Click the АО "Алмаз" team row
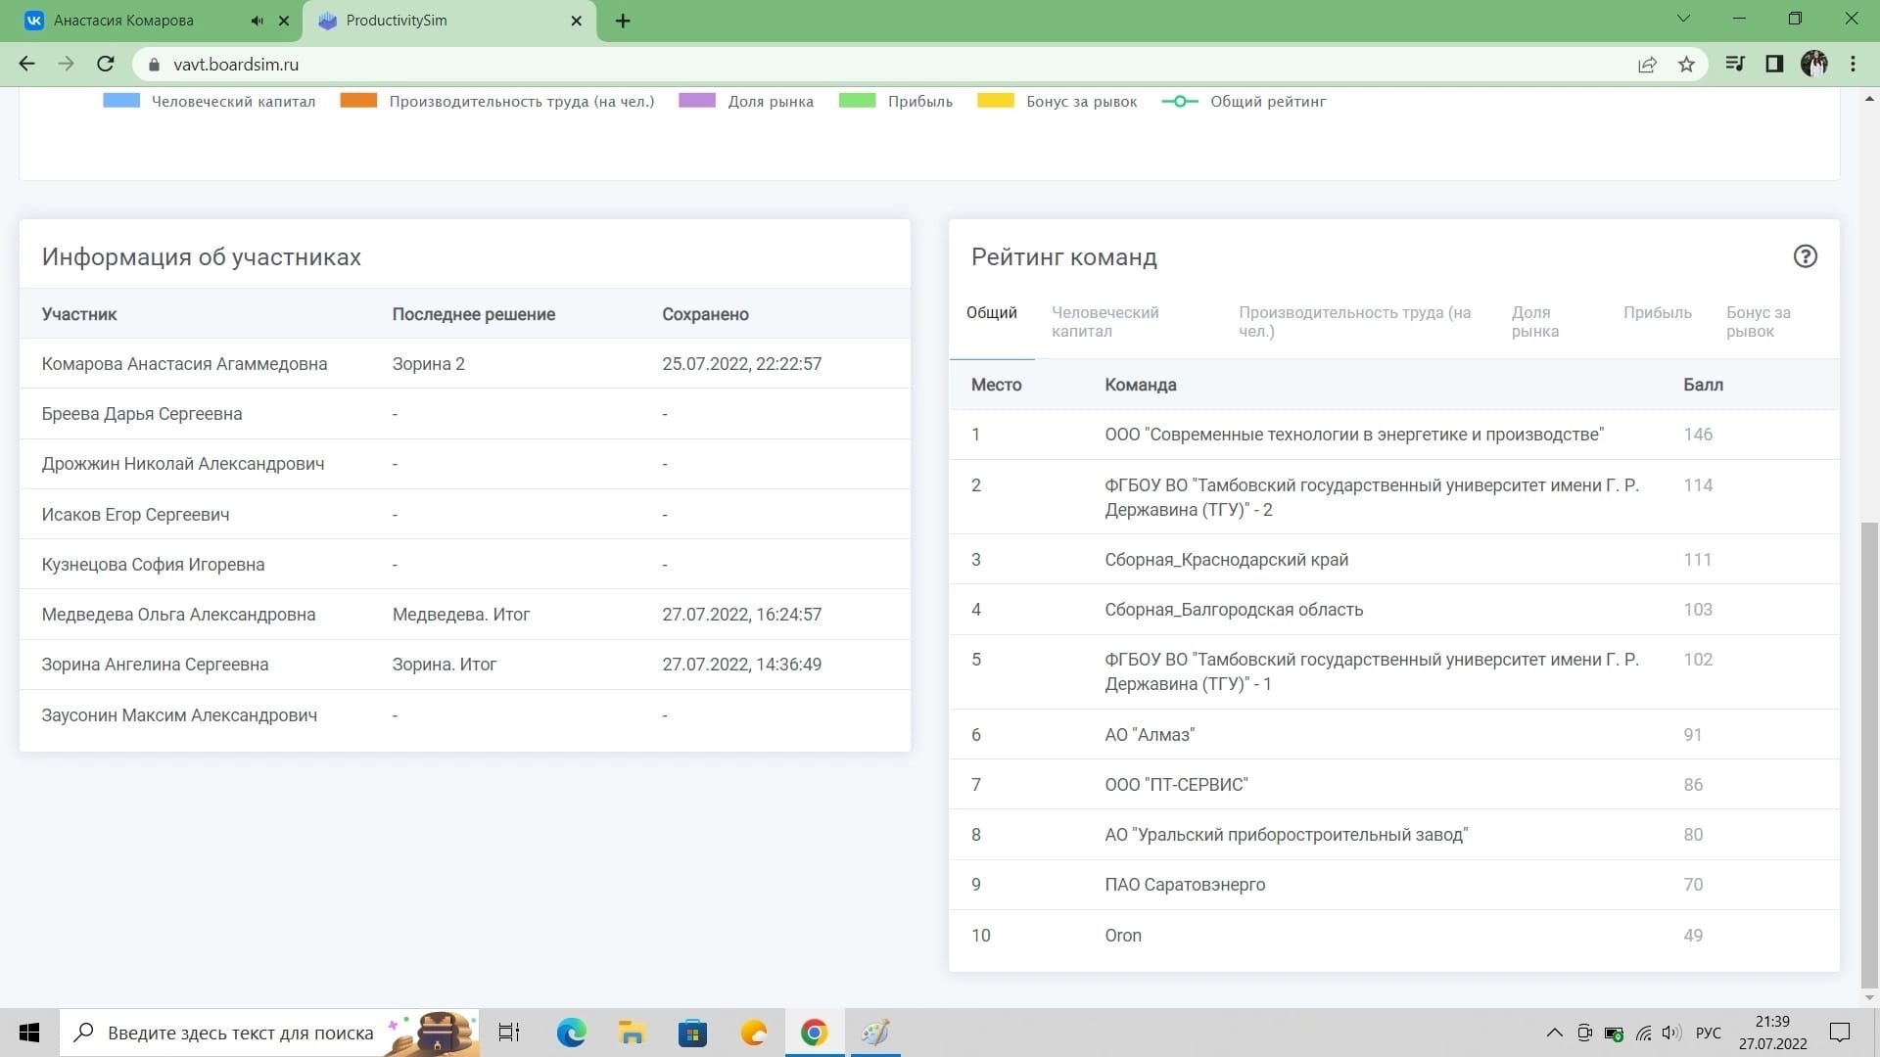Screen dimensions: 1880x1057 coord(1393,734)
